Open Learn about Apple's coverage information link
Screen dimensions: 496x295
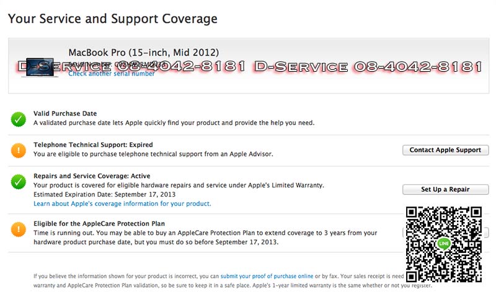[x=122, y=203]
